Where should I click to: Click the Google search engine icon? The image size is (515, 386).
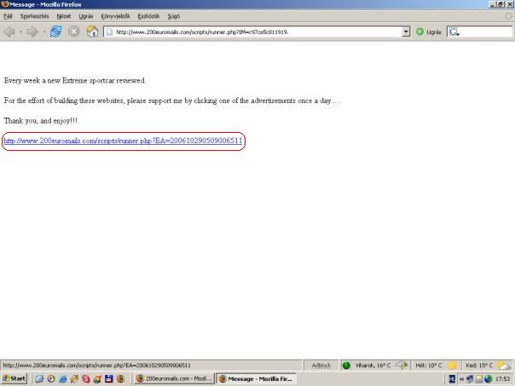pyautogui.click(x=454, y=32)
